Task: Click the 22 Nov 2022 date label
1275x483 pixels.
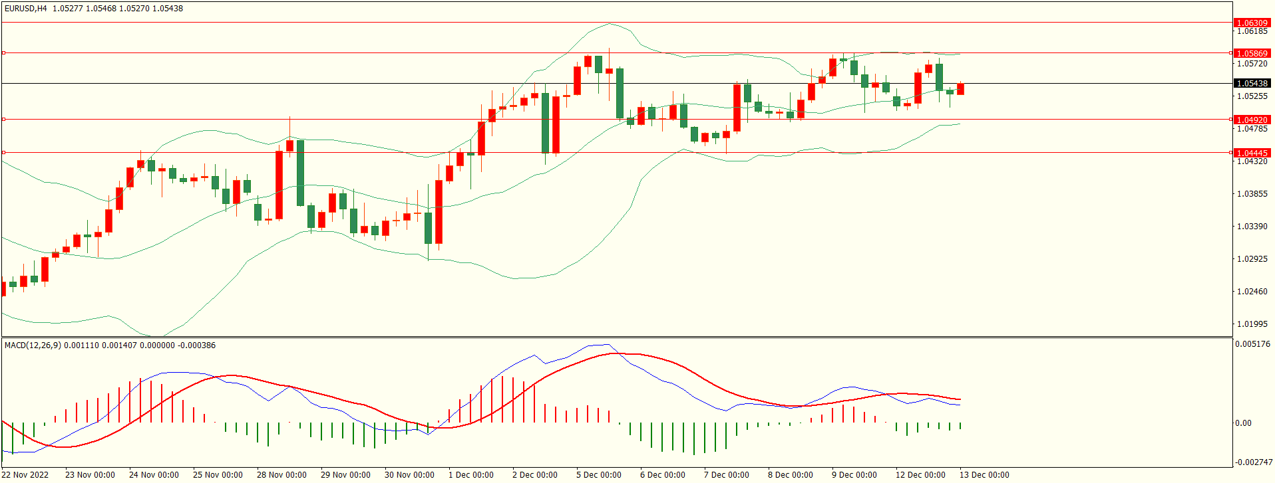Action: tap(26, 475)
